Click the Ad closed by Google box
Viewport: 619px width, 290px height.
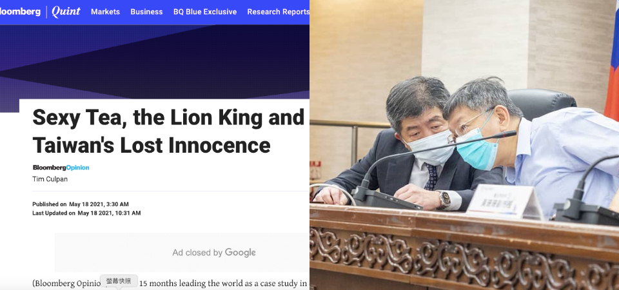point(182,253)
